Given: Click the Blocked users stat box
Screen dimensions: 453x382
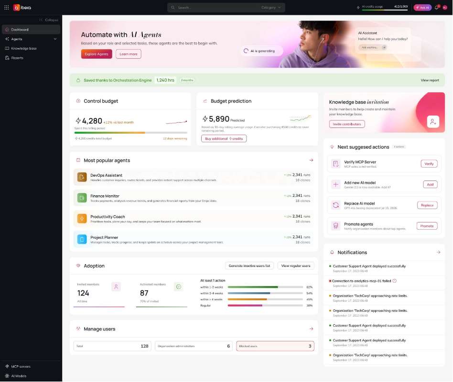Looking at the screenshot, I should tap(275, 346).
